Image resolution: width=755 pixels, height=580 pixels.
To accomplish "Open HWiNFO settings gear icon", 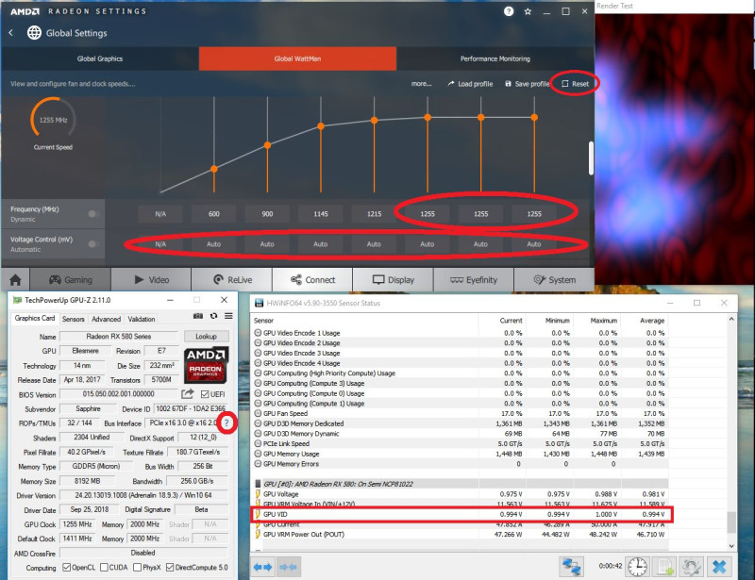I will pyautogui.click(x=692, y=567).
